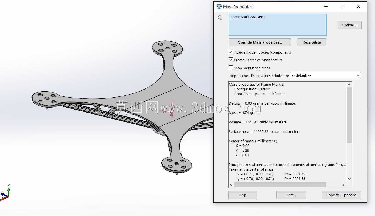The image size is (375, 216).
Task: Toggle Include hidden bodies/components checkbox
Action: pos(231,52)
